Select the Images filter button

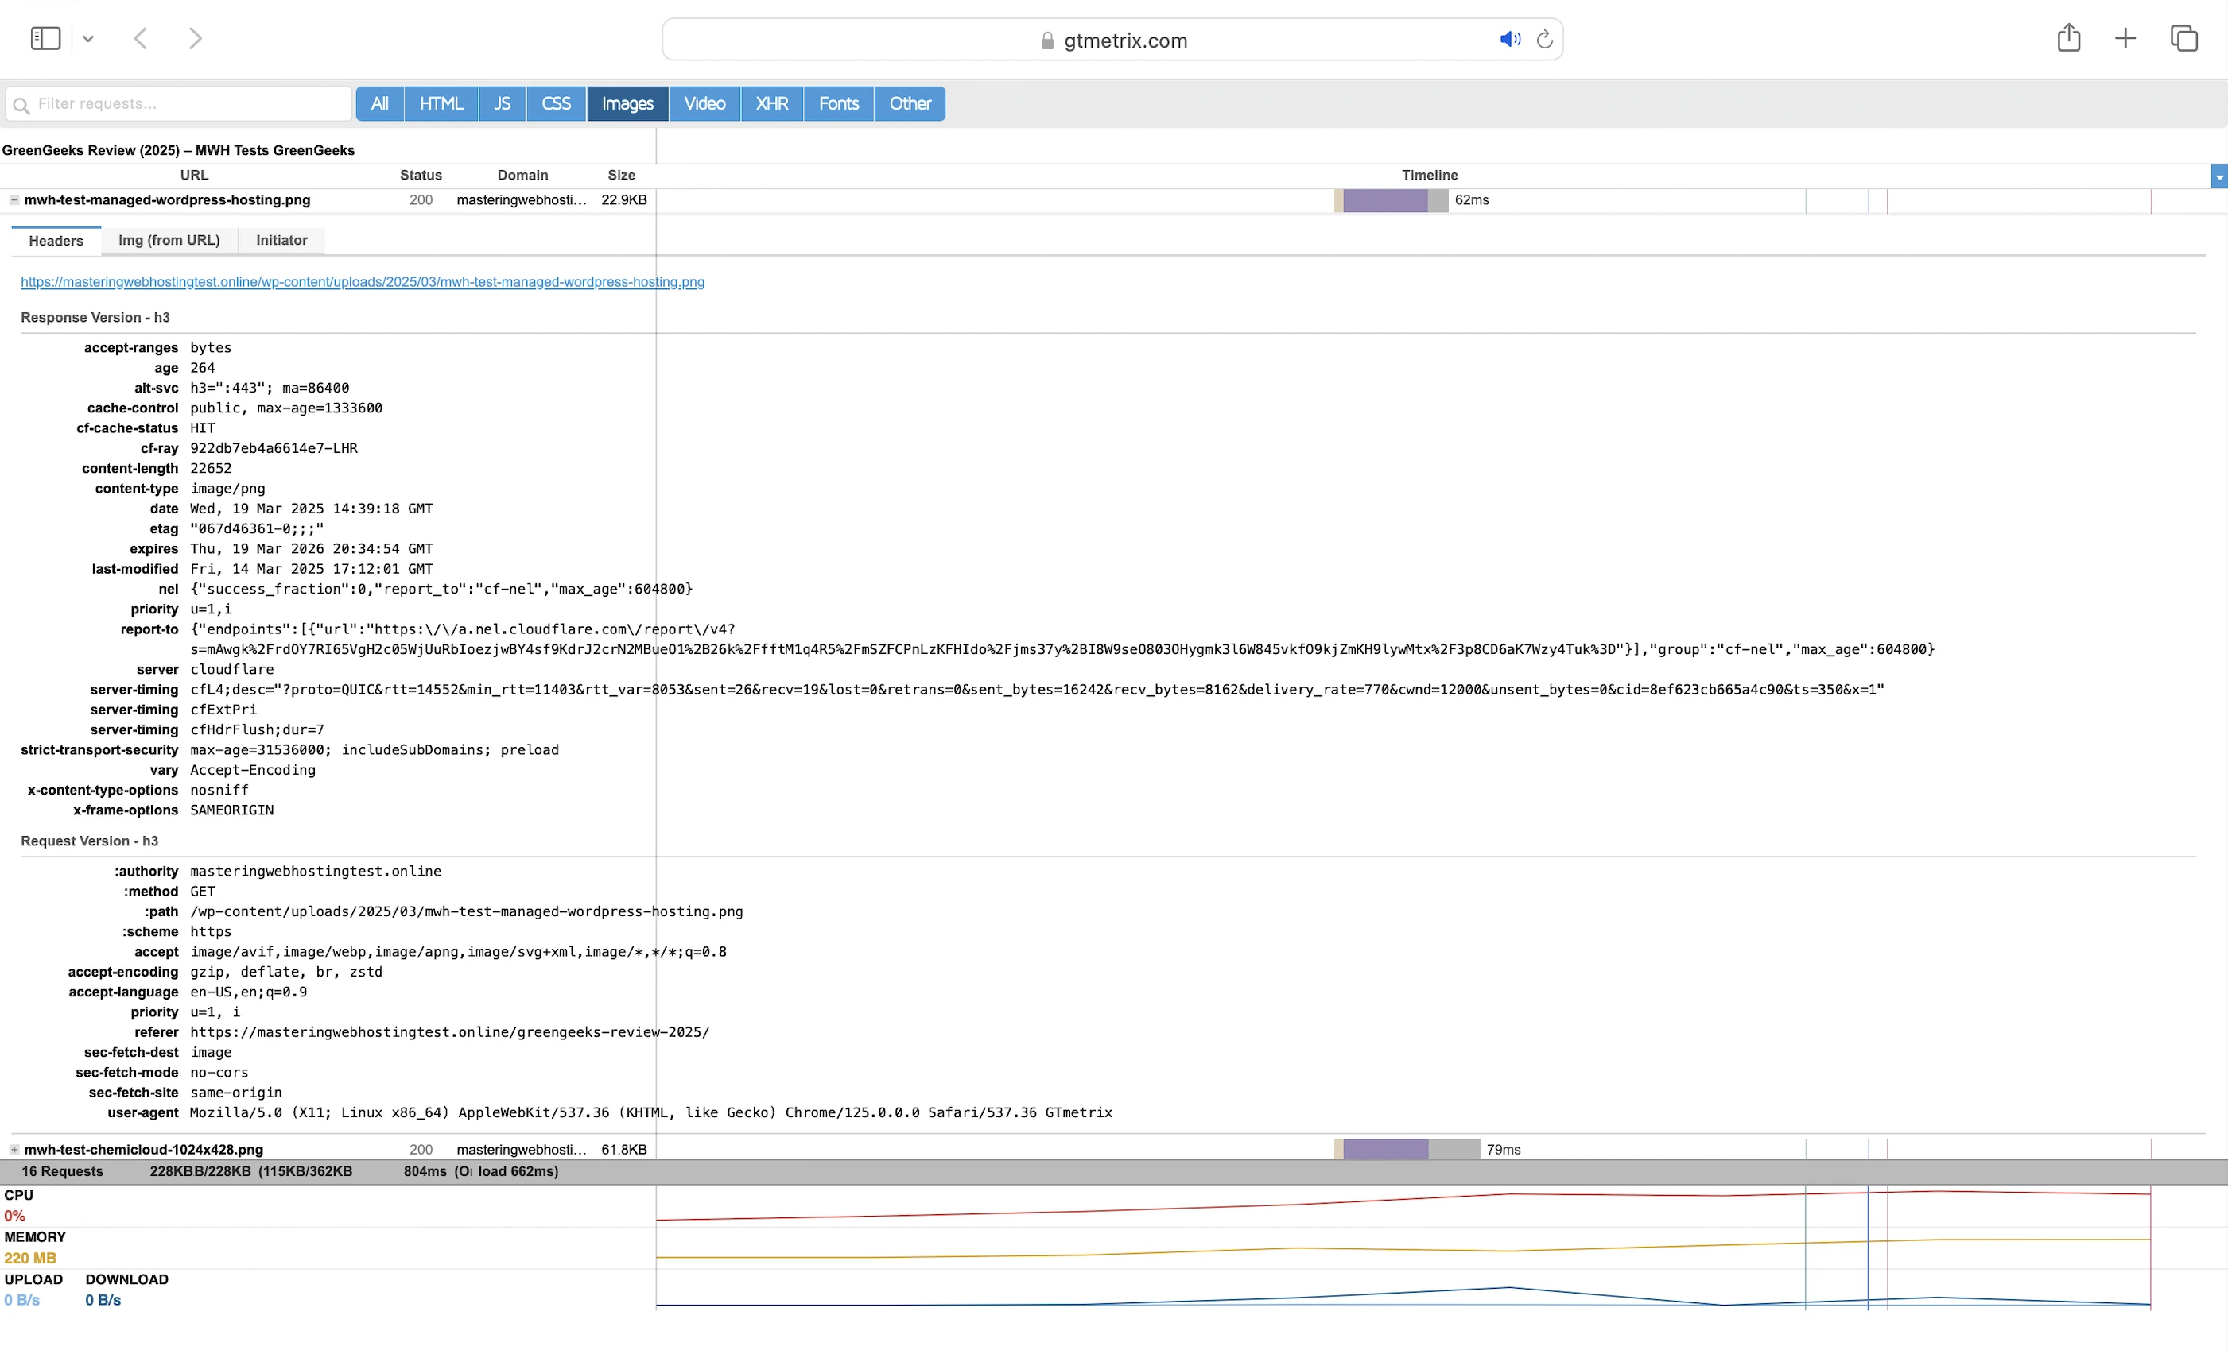click(627, 104)
